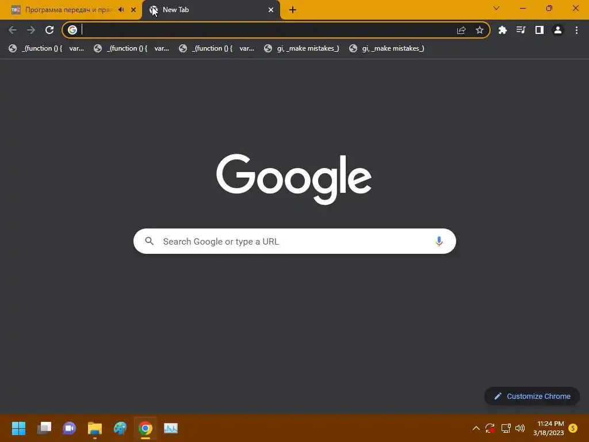Viewport: 589px width, 442px height.
Task: Toggle the side panel icon
Action: pos(540,30)
